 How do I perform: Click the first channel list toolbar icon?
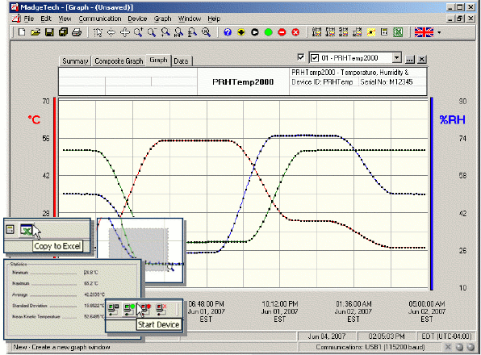[316, 32]
